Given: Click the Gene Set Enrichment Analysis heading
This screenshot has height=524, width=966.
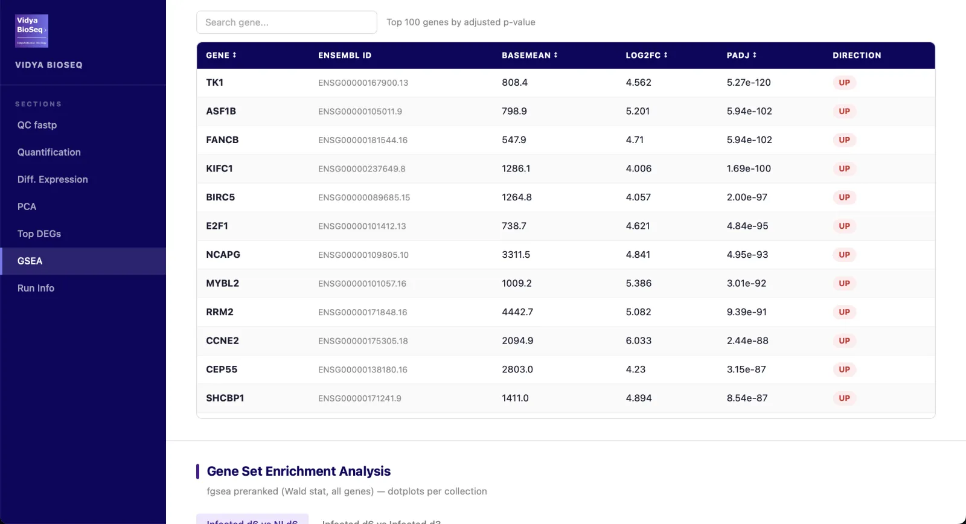Looking at the screenshot, I should (x=298, y=471).
